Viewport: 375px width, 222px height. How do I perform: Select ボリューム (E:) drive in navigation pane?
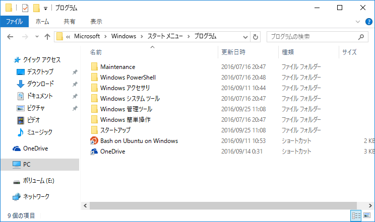click(38, 181)
